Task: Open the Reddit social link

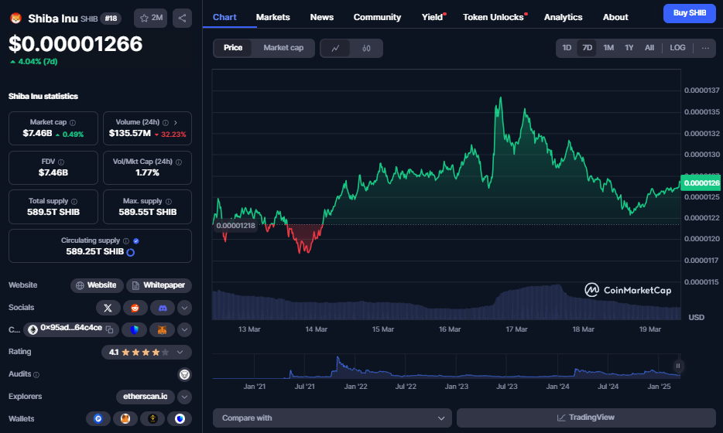Action: point(135,308)
